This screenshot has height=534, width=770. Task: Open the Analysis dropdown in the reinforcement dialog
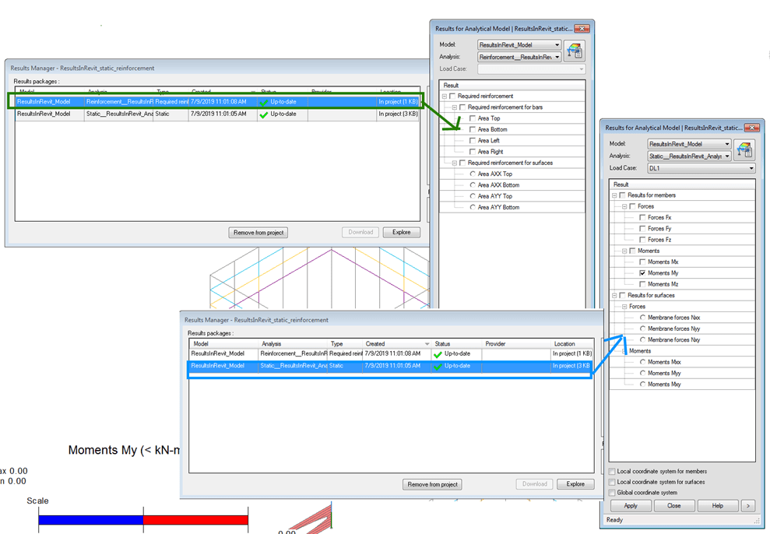point(557,56)
